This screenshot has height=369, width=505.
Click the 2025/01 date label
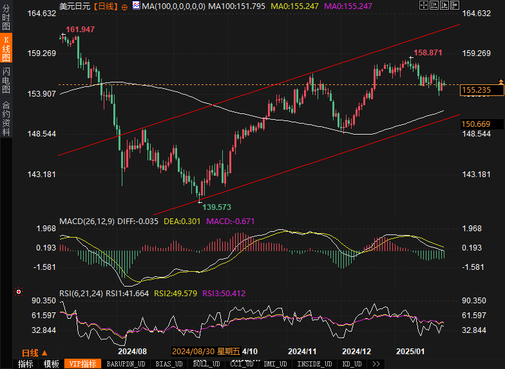tap(410, 352)
